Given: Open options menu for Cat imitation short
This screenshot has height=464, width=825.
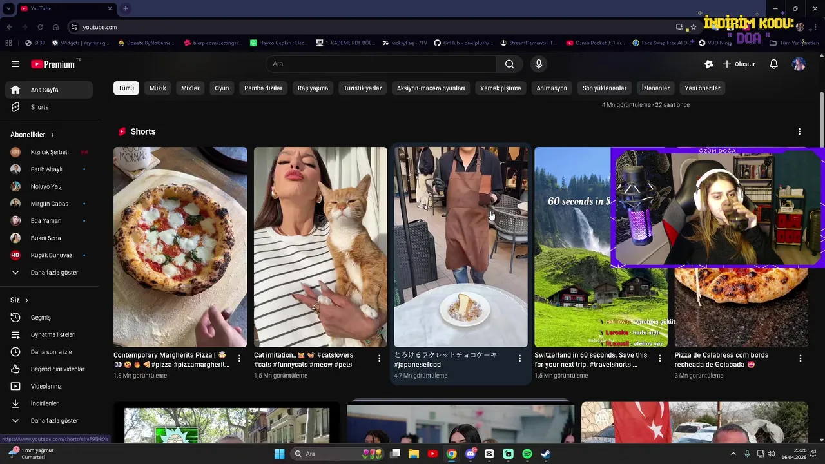Looking at the screenshot, I should pyautogui.click(x=379, y=358).
